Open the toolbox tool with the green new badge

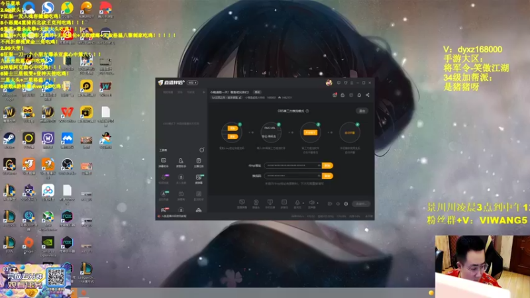199,179
